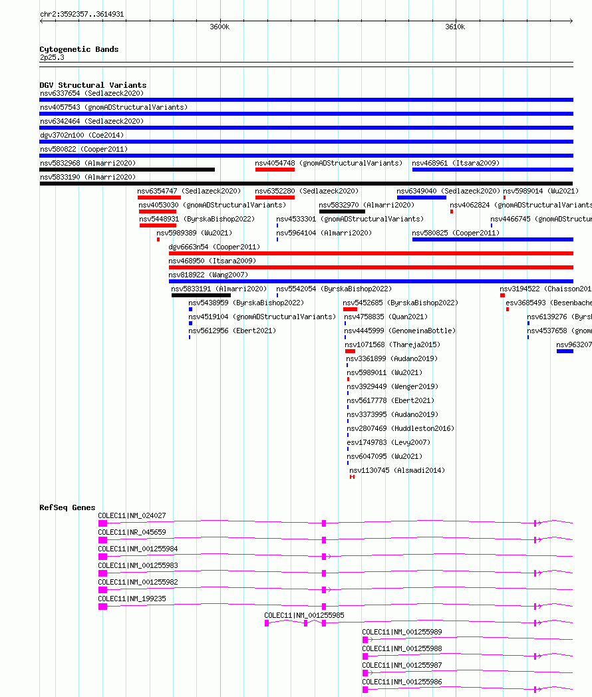The height and width of the screenshot is (697, 592).
Task: Click the nsv4053030 gnomAD variant label
Action: pos(212,205)
